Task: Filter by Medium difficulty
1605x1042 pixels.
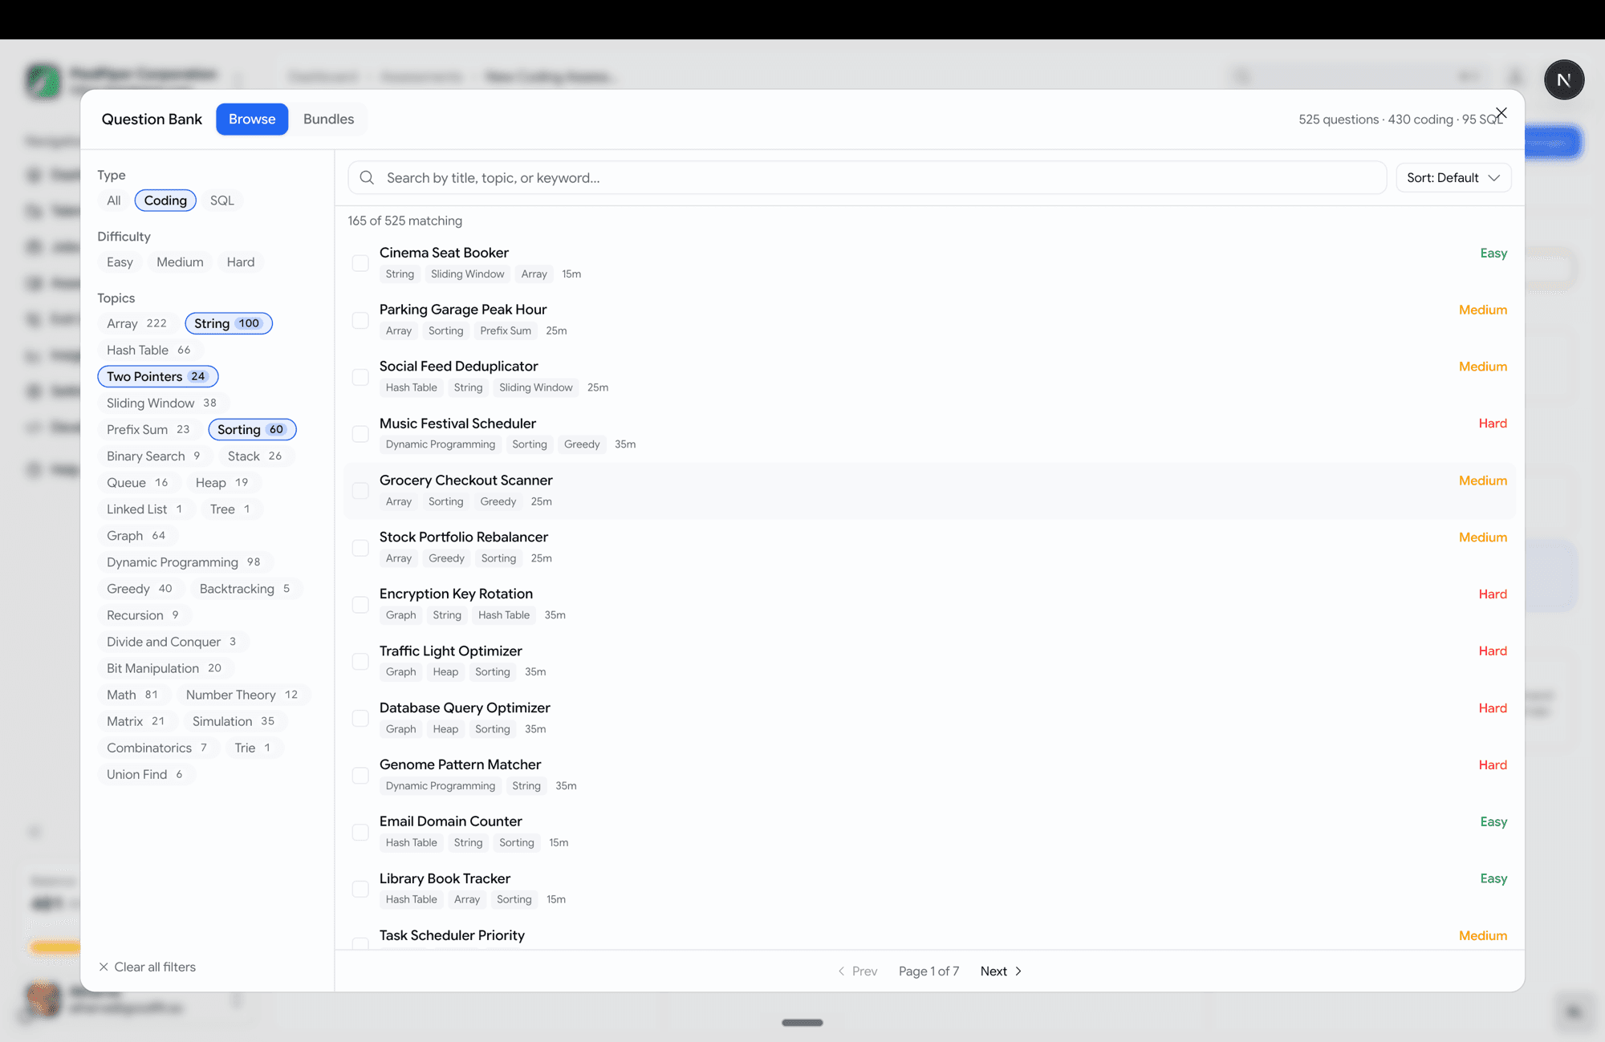Action: click(x=180, y=262)
